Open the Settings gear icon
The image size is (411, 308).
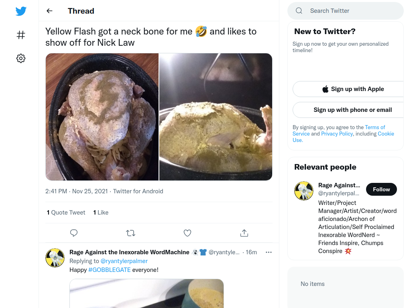tap(21, 59)
